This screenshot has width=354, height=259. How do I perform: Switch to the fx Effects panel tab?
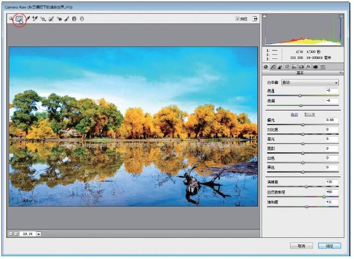click(308, 66)
